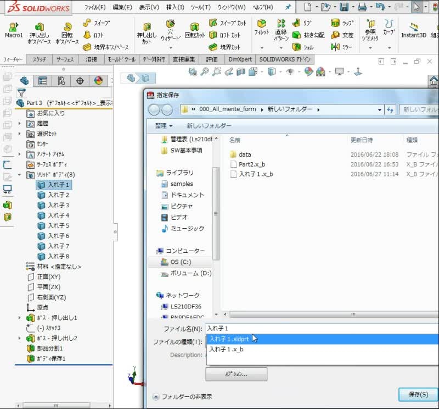The height and width of the screenshot is (409, 439).
Task: Expand the 選択セット tree node
Action: [19, 134]
